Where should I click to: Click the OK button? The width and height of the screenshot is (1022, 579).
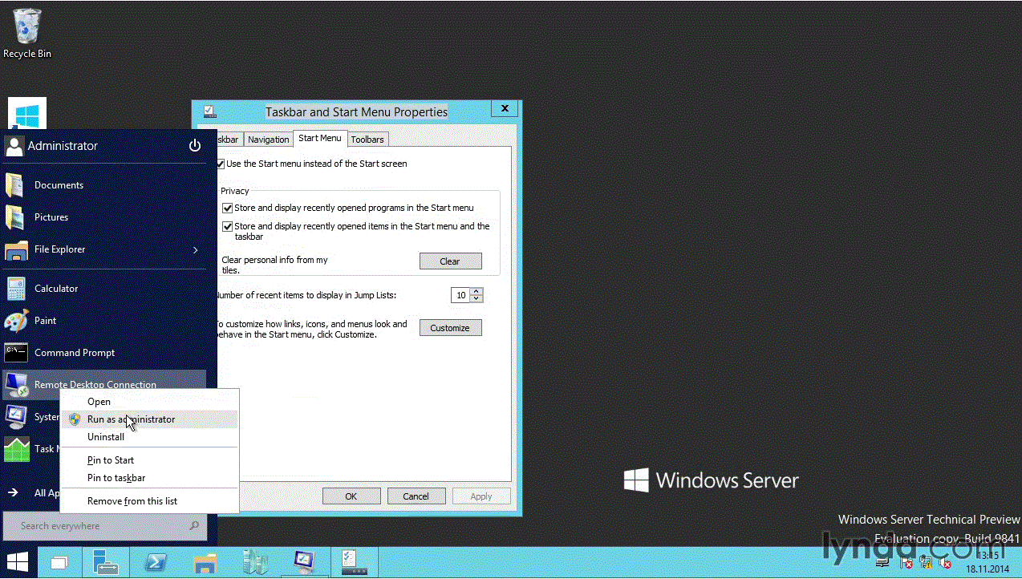[x=351, y=496]
